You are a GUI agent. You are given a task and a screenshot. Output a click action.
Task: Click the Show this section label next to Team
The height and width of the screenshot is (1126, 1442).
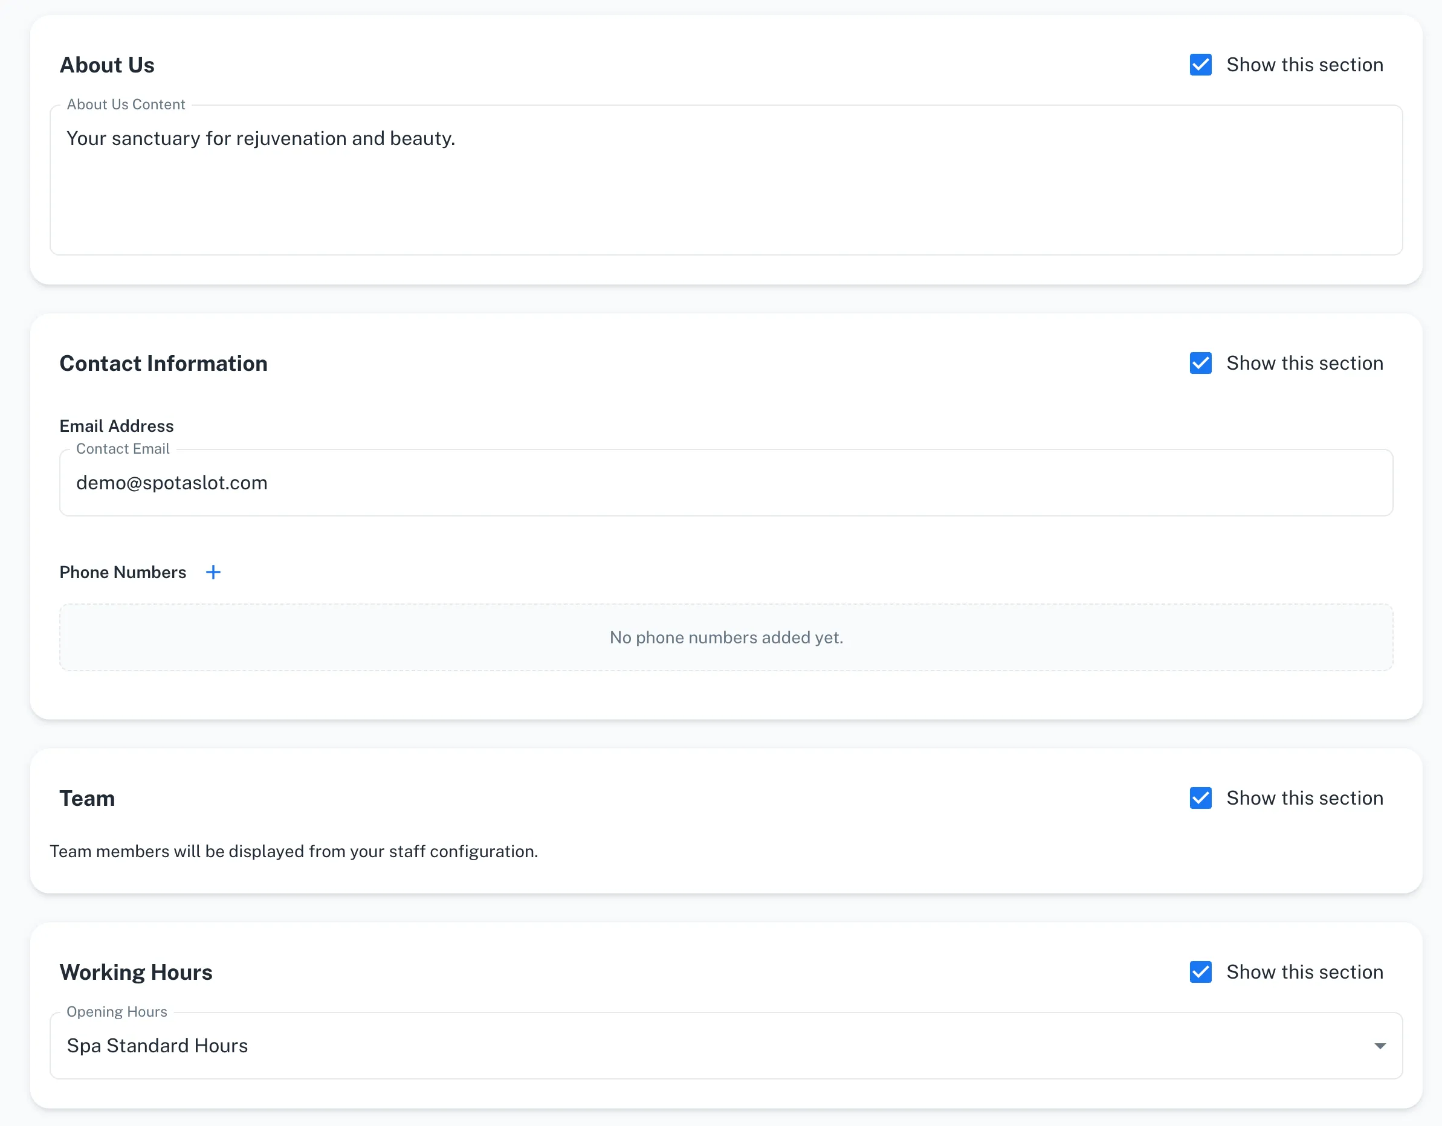pyautogui.click(x=1305, y=798)
